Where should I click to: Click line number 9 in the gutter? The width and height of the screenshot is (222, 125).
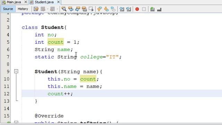point(8,72)
